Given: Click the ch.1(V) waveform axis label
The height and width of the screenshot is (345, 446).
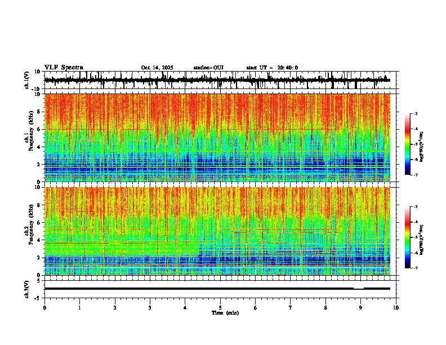Looking at the screenshot, I should pos(27,80).
